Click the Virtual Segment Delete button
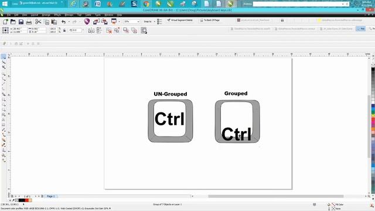This screenshot has width=375, height=211. [180, 21]
